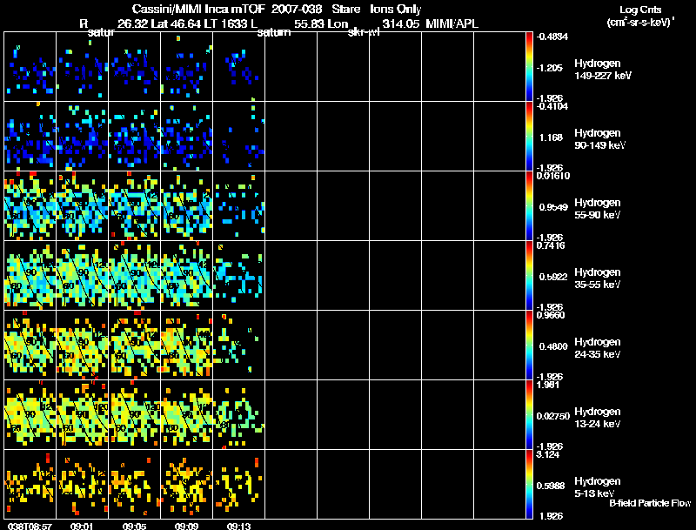696x530 pixels.
Task: Select the 13-24 keV image panel at 09:13
Action: point(238,415)
